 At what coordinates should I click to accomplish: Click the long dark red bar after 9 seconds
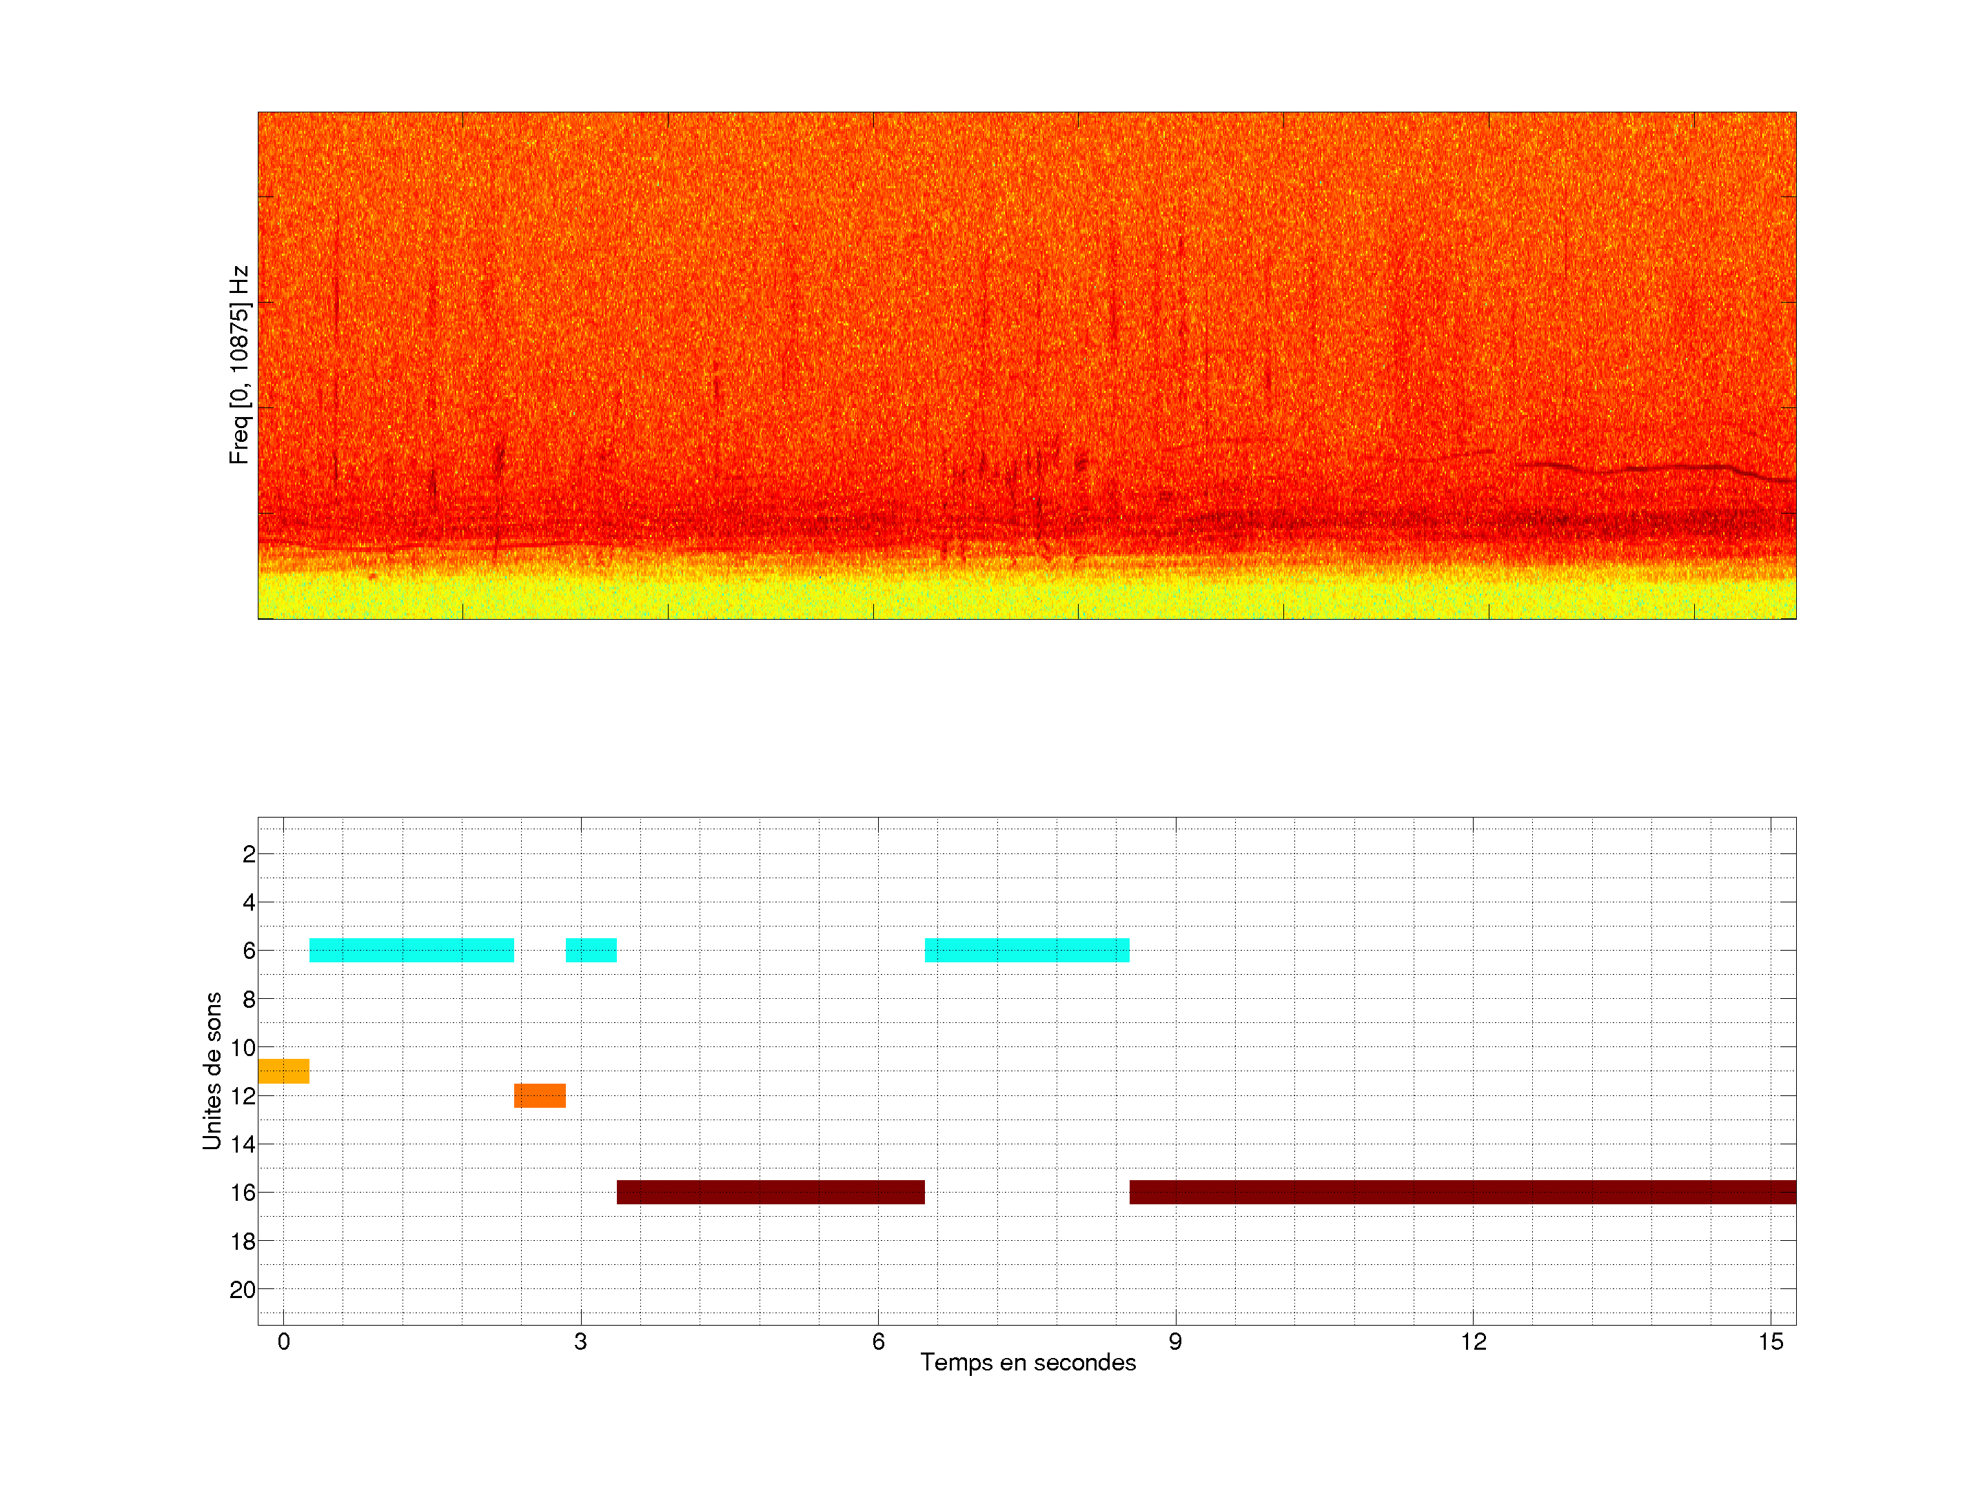[1463, 1192]
